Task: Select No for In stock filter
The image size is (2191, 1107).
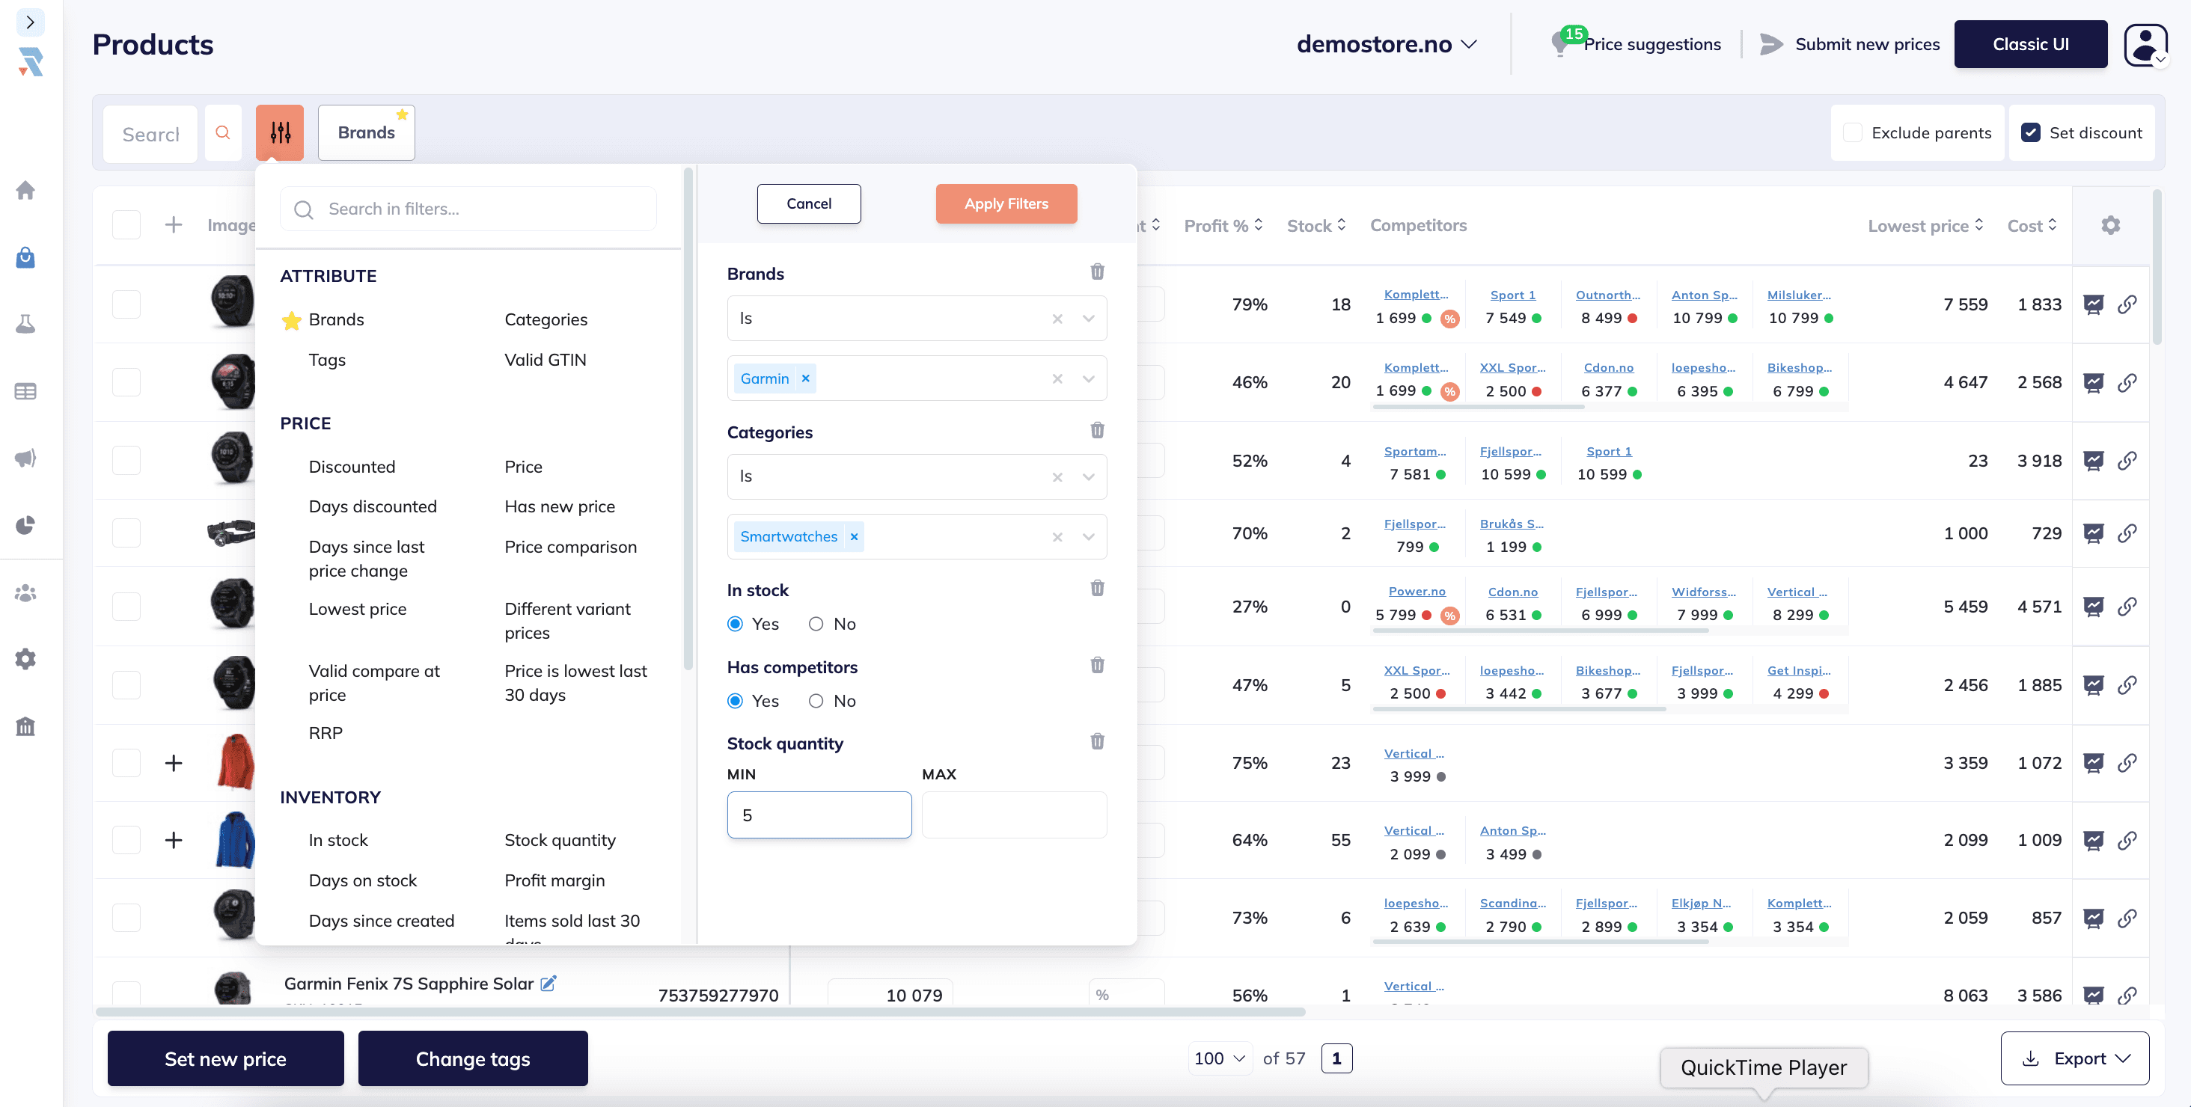Action: tap(816, 624)
